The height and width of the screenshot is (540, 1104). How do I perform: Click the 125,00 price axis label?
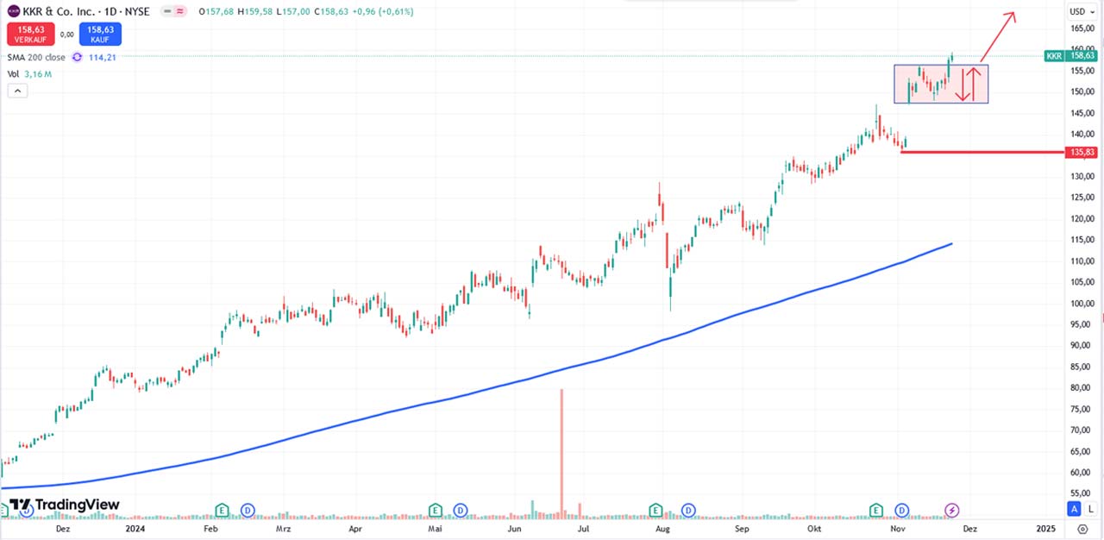(x=1083, y=198)
